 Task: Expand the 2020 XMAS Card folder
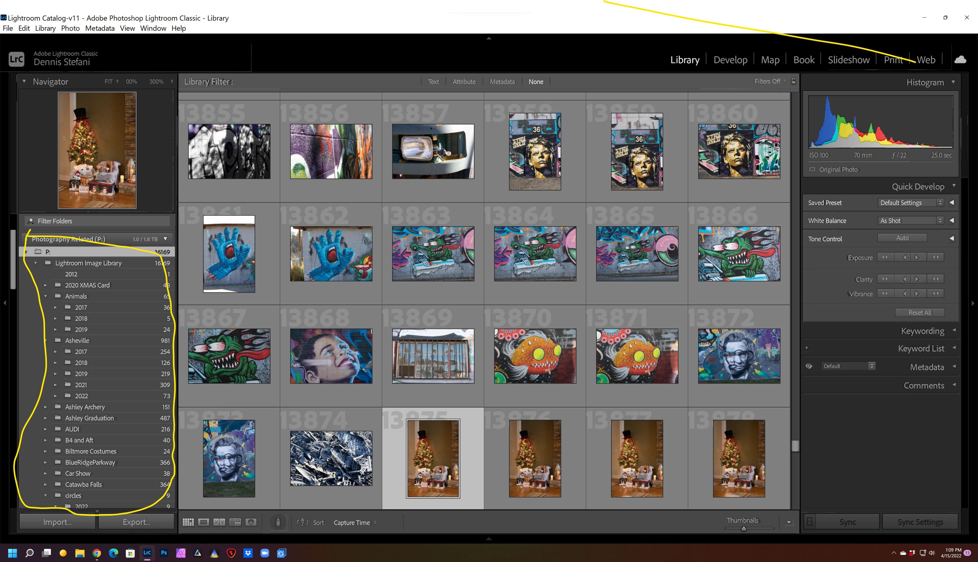pos(46,285)
